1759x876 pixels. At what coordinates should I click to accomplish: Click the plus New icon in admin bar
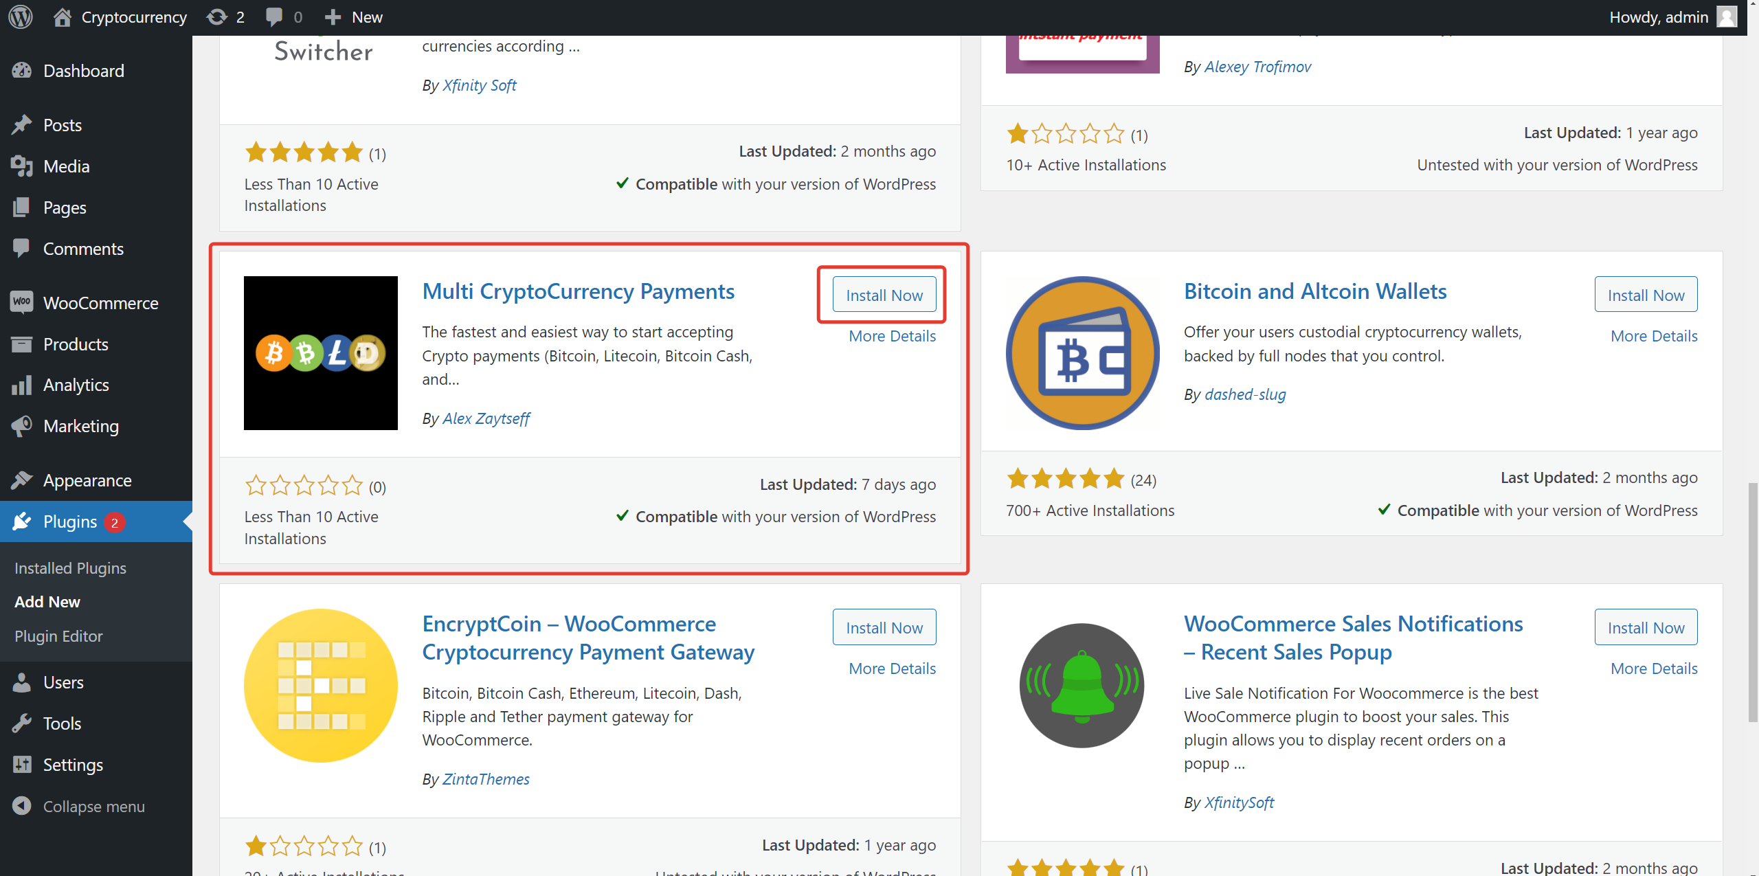[333, 16]
